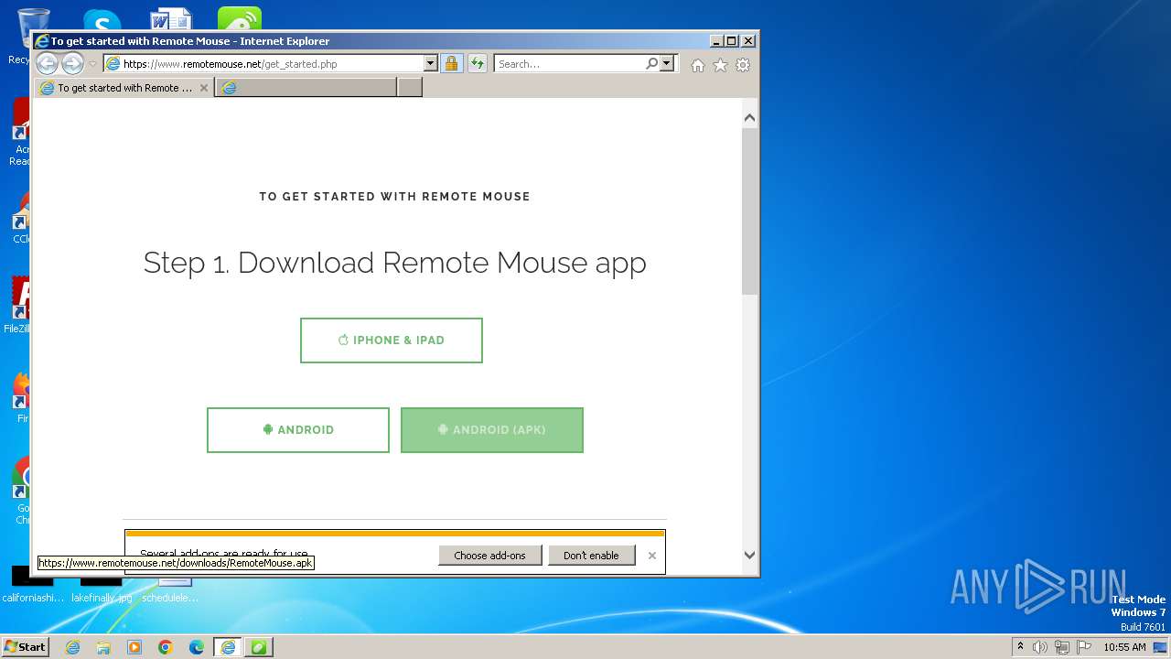Click the Search box in Internet Explorer
Viewport: 1171px width, 659px height.
coord(570,64)
